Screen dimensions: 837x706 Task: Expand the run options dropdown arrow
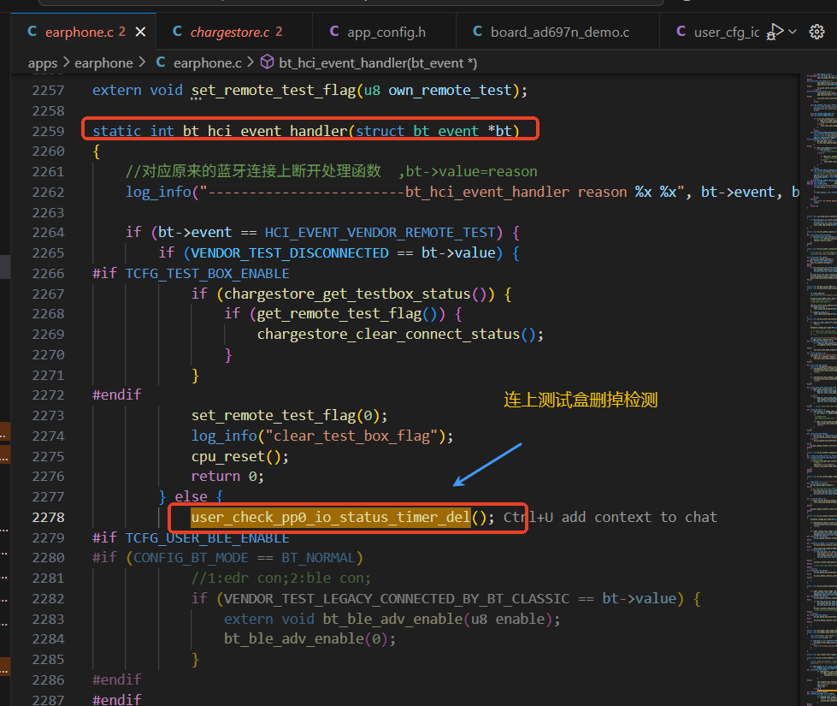coord(793,32)
